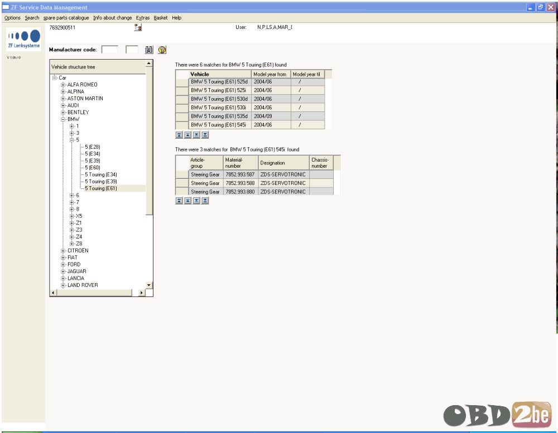Click the tree scroll-up arrow
558x433 pixels.
[x=149, y=64]
